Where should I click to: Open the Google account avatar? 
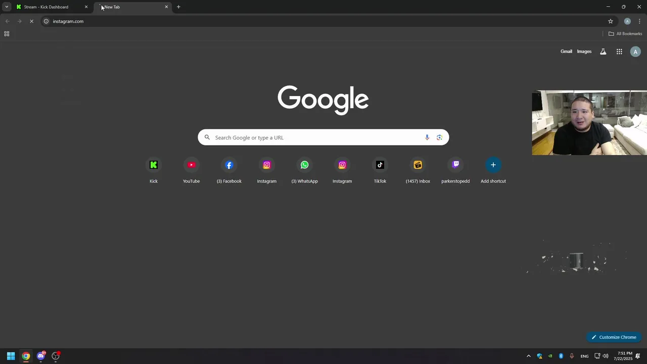click(635, 52)
